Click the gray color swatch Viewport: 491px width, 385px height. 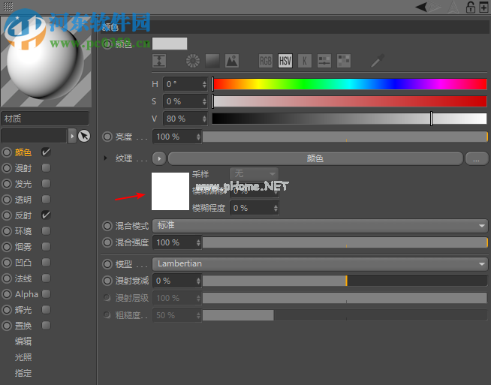[170, 44]
